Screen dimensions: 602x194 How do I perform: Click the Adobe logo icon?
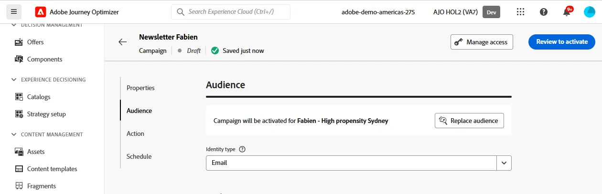(40, 12)
